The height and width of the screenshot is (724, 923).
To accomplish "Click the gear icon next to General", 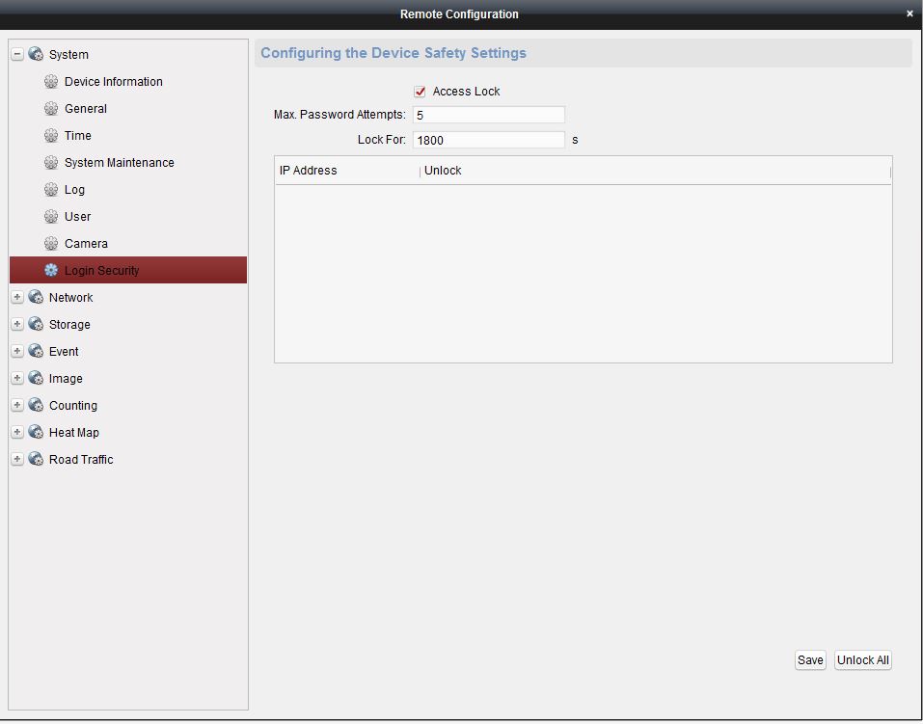I will [x=51, y=109].
